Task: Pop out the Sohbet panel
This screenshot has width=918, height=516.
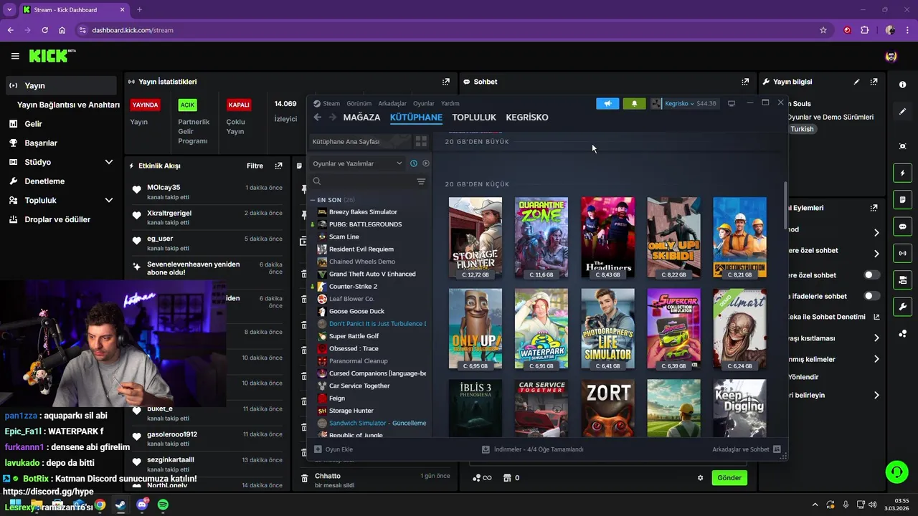Action: coord(745,82)
